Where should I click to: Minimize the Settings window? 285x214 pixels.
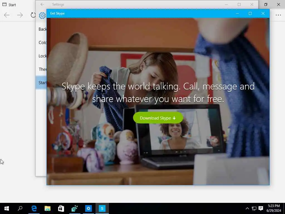(x=226, y=4)
